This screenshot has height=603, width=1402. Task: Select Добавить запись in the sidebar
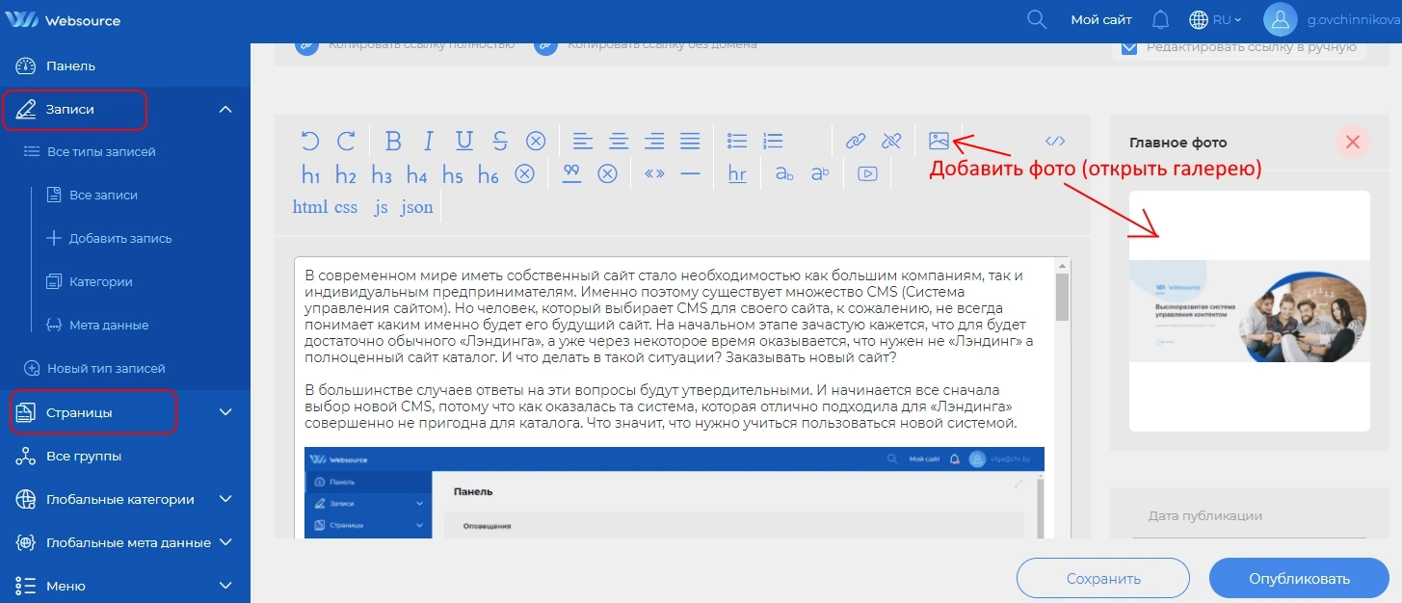pos(119,238)
